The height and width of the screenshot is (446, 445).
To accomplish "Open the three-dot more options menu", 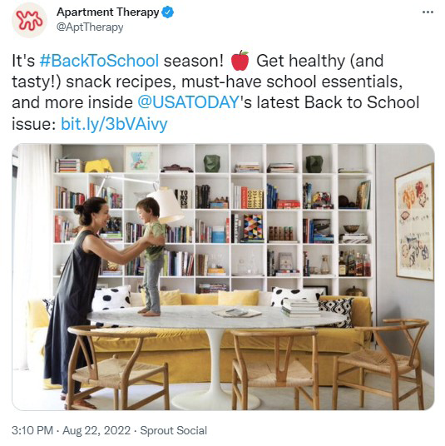I will [428, 12].
